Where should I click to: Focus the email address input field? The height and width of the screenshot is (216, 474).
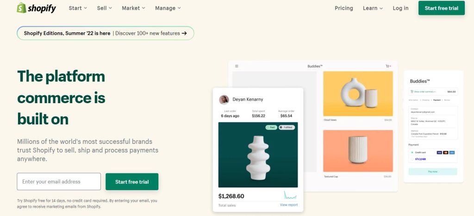59,182
